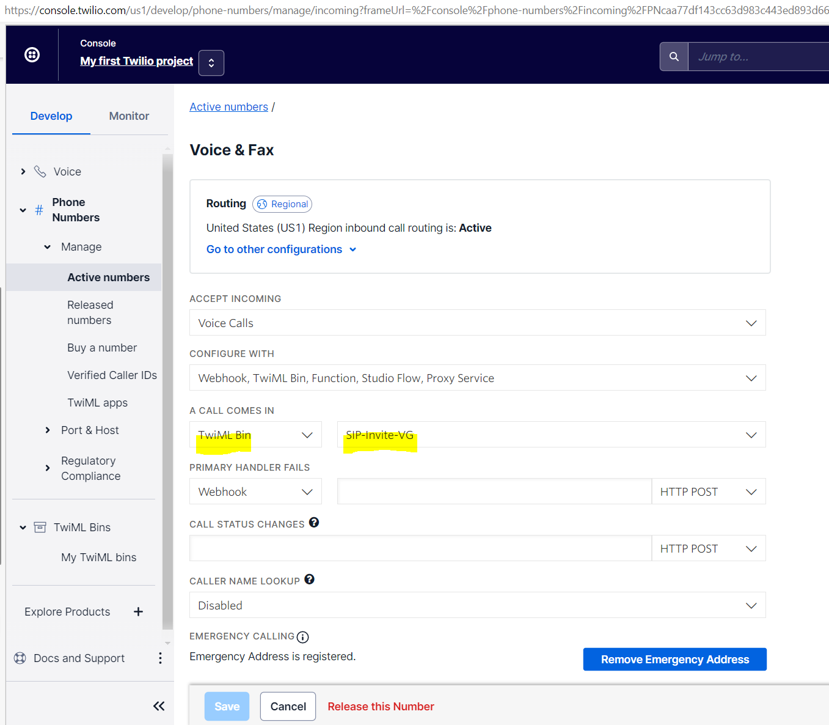Click the search magnifier icon

(674, 57)
